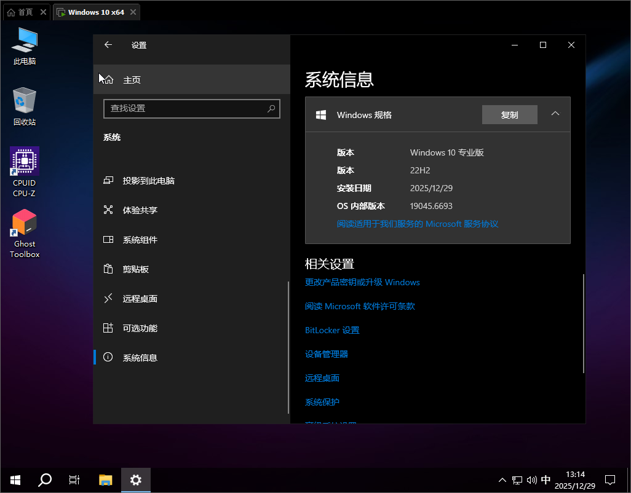
Task: Open Ghost Toolbox desktop shortcut
Action: tap(25, 223)
